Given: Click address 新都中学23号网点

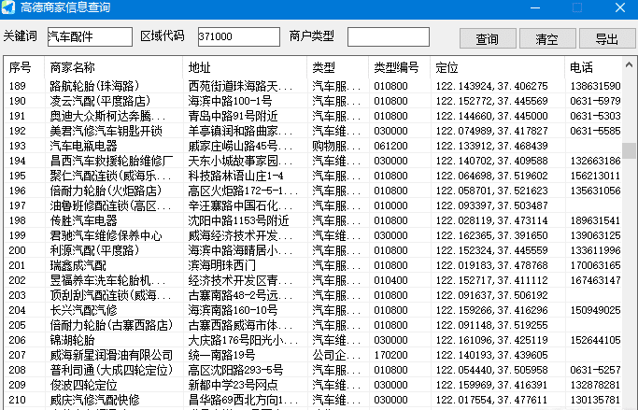Looking at the screenshot, I should pyautogui.click(x=233, y=385).
